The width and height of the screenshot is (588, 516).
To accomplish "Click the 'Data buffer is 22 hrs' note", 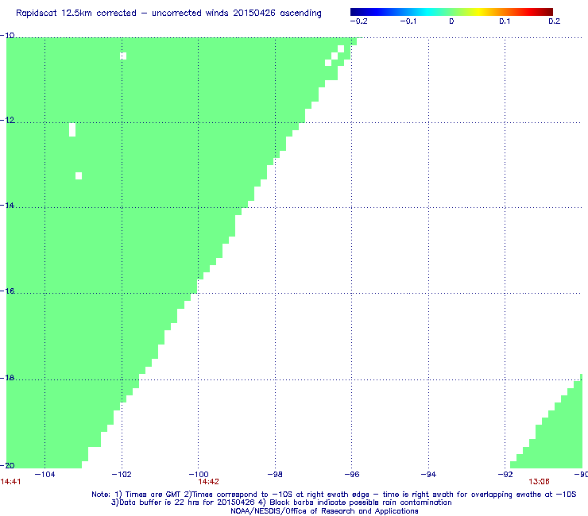I will pos(281,503).
